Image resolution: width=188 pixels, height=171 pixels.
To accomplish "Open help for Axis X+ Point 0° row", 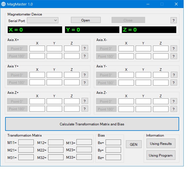I will click(85, 48).
